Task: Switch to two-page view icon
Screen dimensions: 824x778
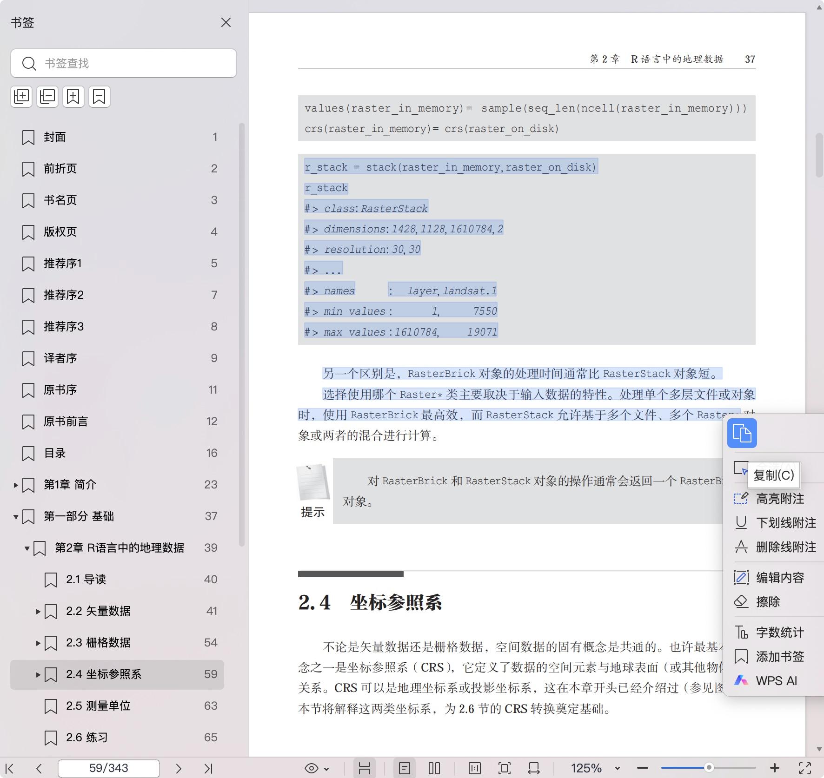Action: [x=434, y=768]
